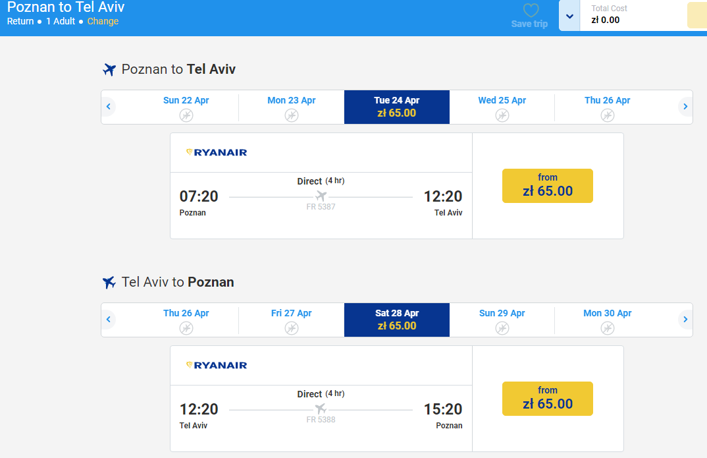The height and width of the screenshot is (458, 707).
Task: Select return fare from zł 65.00 button
Action: tap(548, 399)
